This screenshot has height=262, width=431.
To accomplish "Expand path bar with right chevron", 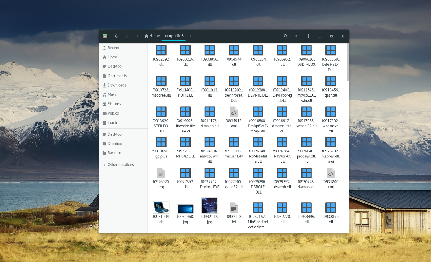I will [190, 36].
